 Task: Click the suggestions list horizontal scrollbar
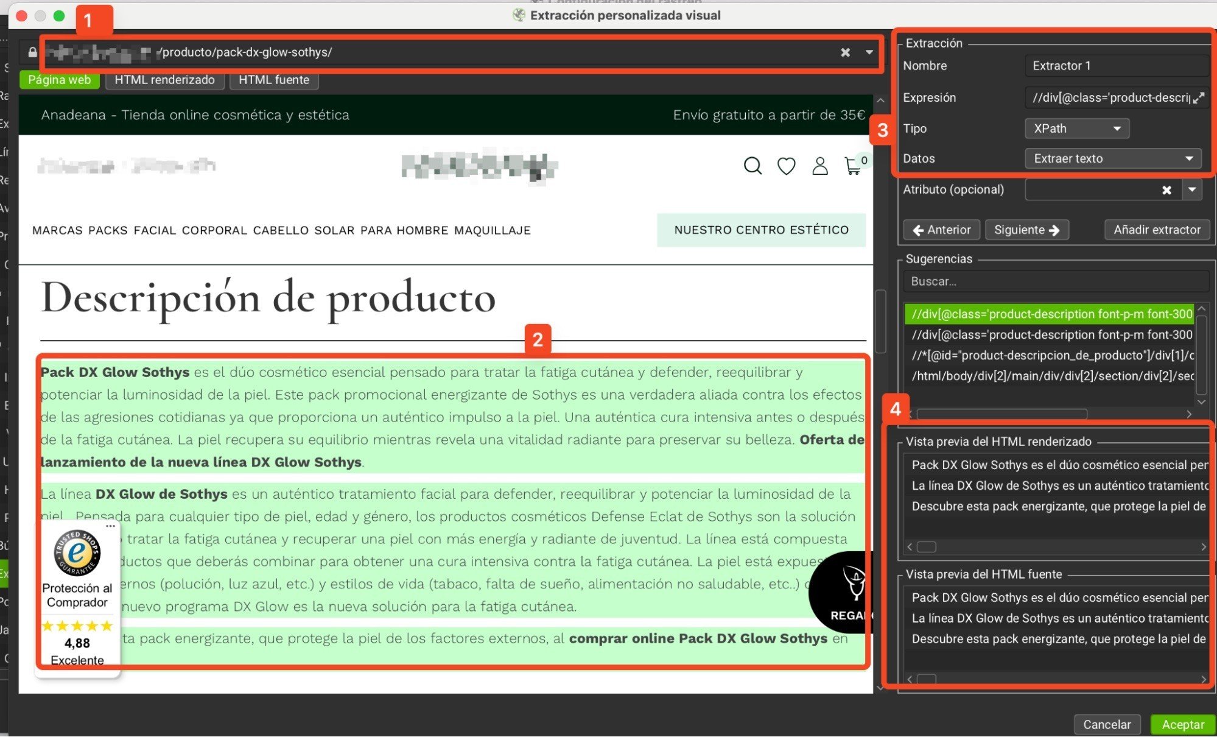(1001, 414)
